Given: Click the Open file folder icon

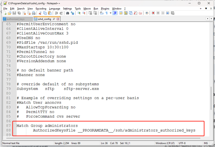Looking at the screenshot, I should point(10,13).
